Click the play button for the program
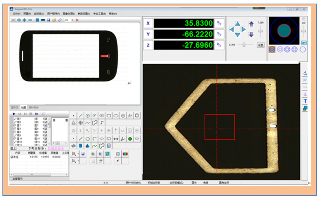The width and height of the screenshot is (319, 198). click(14, 114)
